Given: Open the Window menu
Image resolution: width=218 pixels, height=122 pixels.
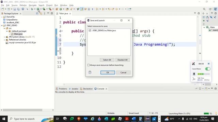Looking at the screenshot, I should coord(64,5).
